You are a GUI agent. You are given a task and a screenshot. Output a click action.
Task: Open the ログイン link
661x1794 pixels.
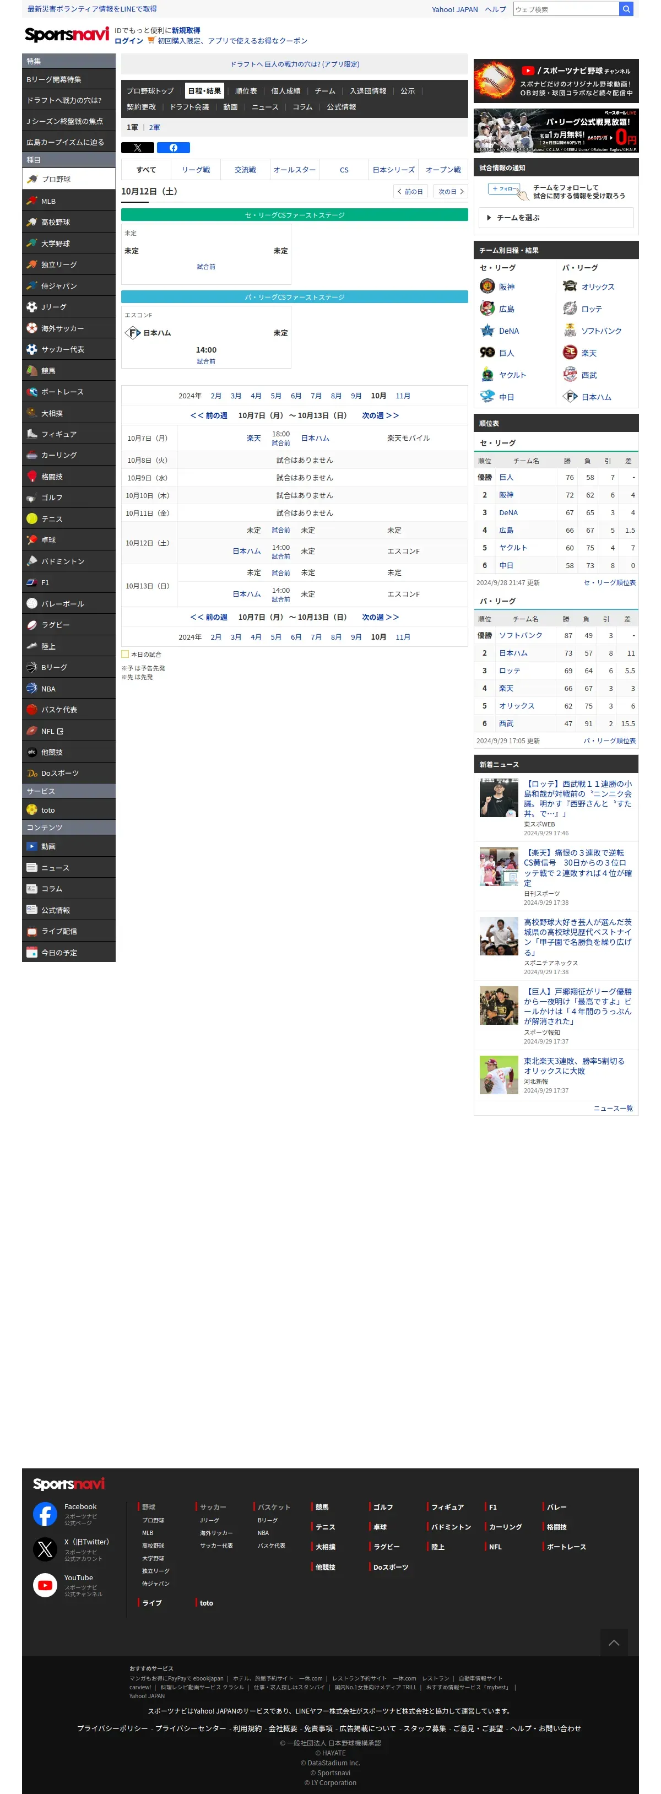[x=129, y=40]
